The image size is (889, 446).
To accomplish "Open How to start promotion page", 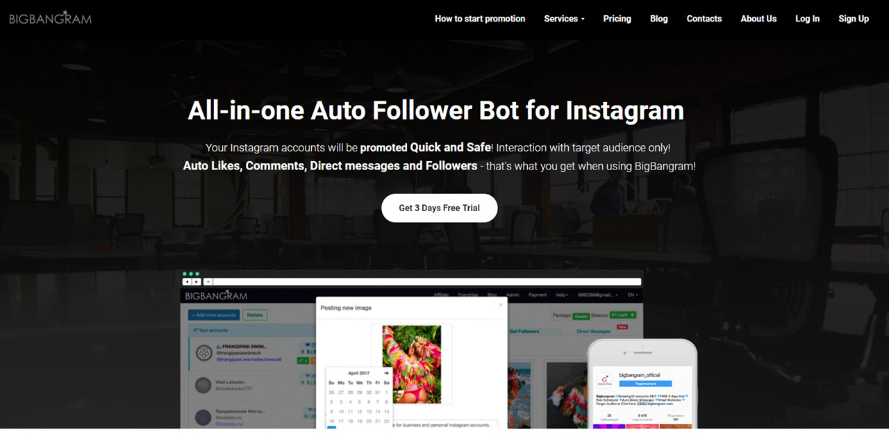I will pos(480,19).
